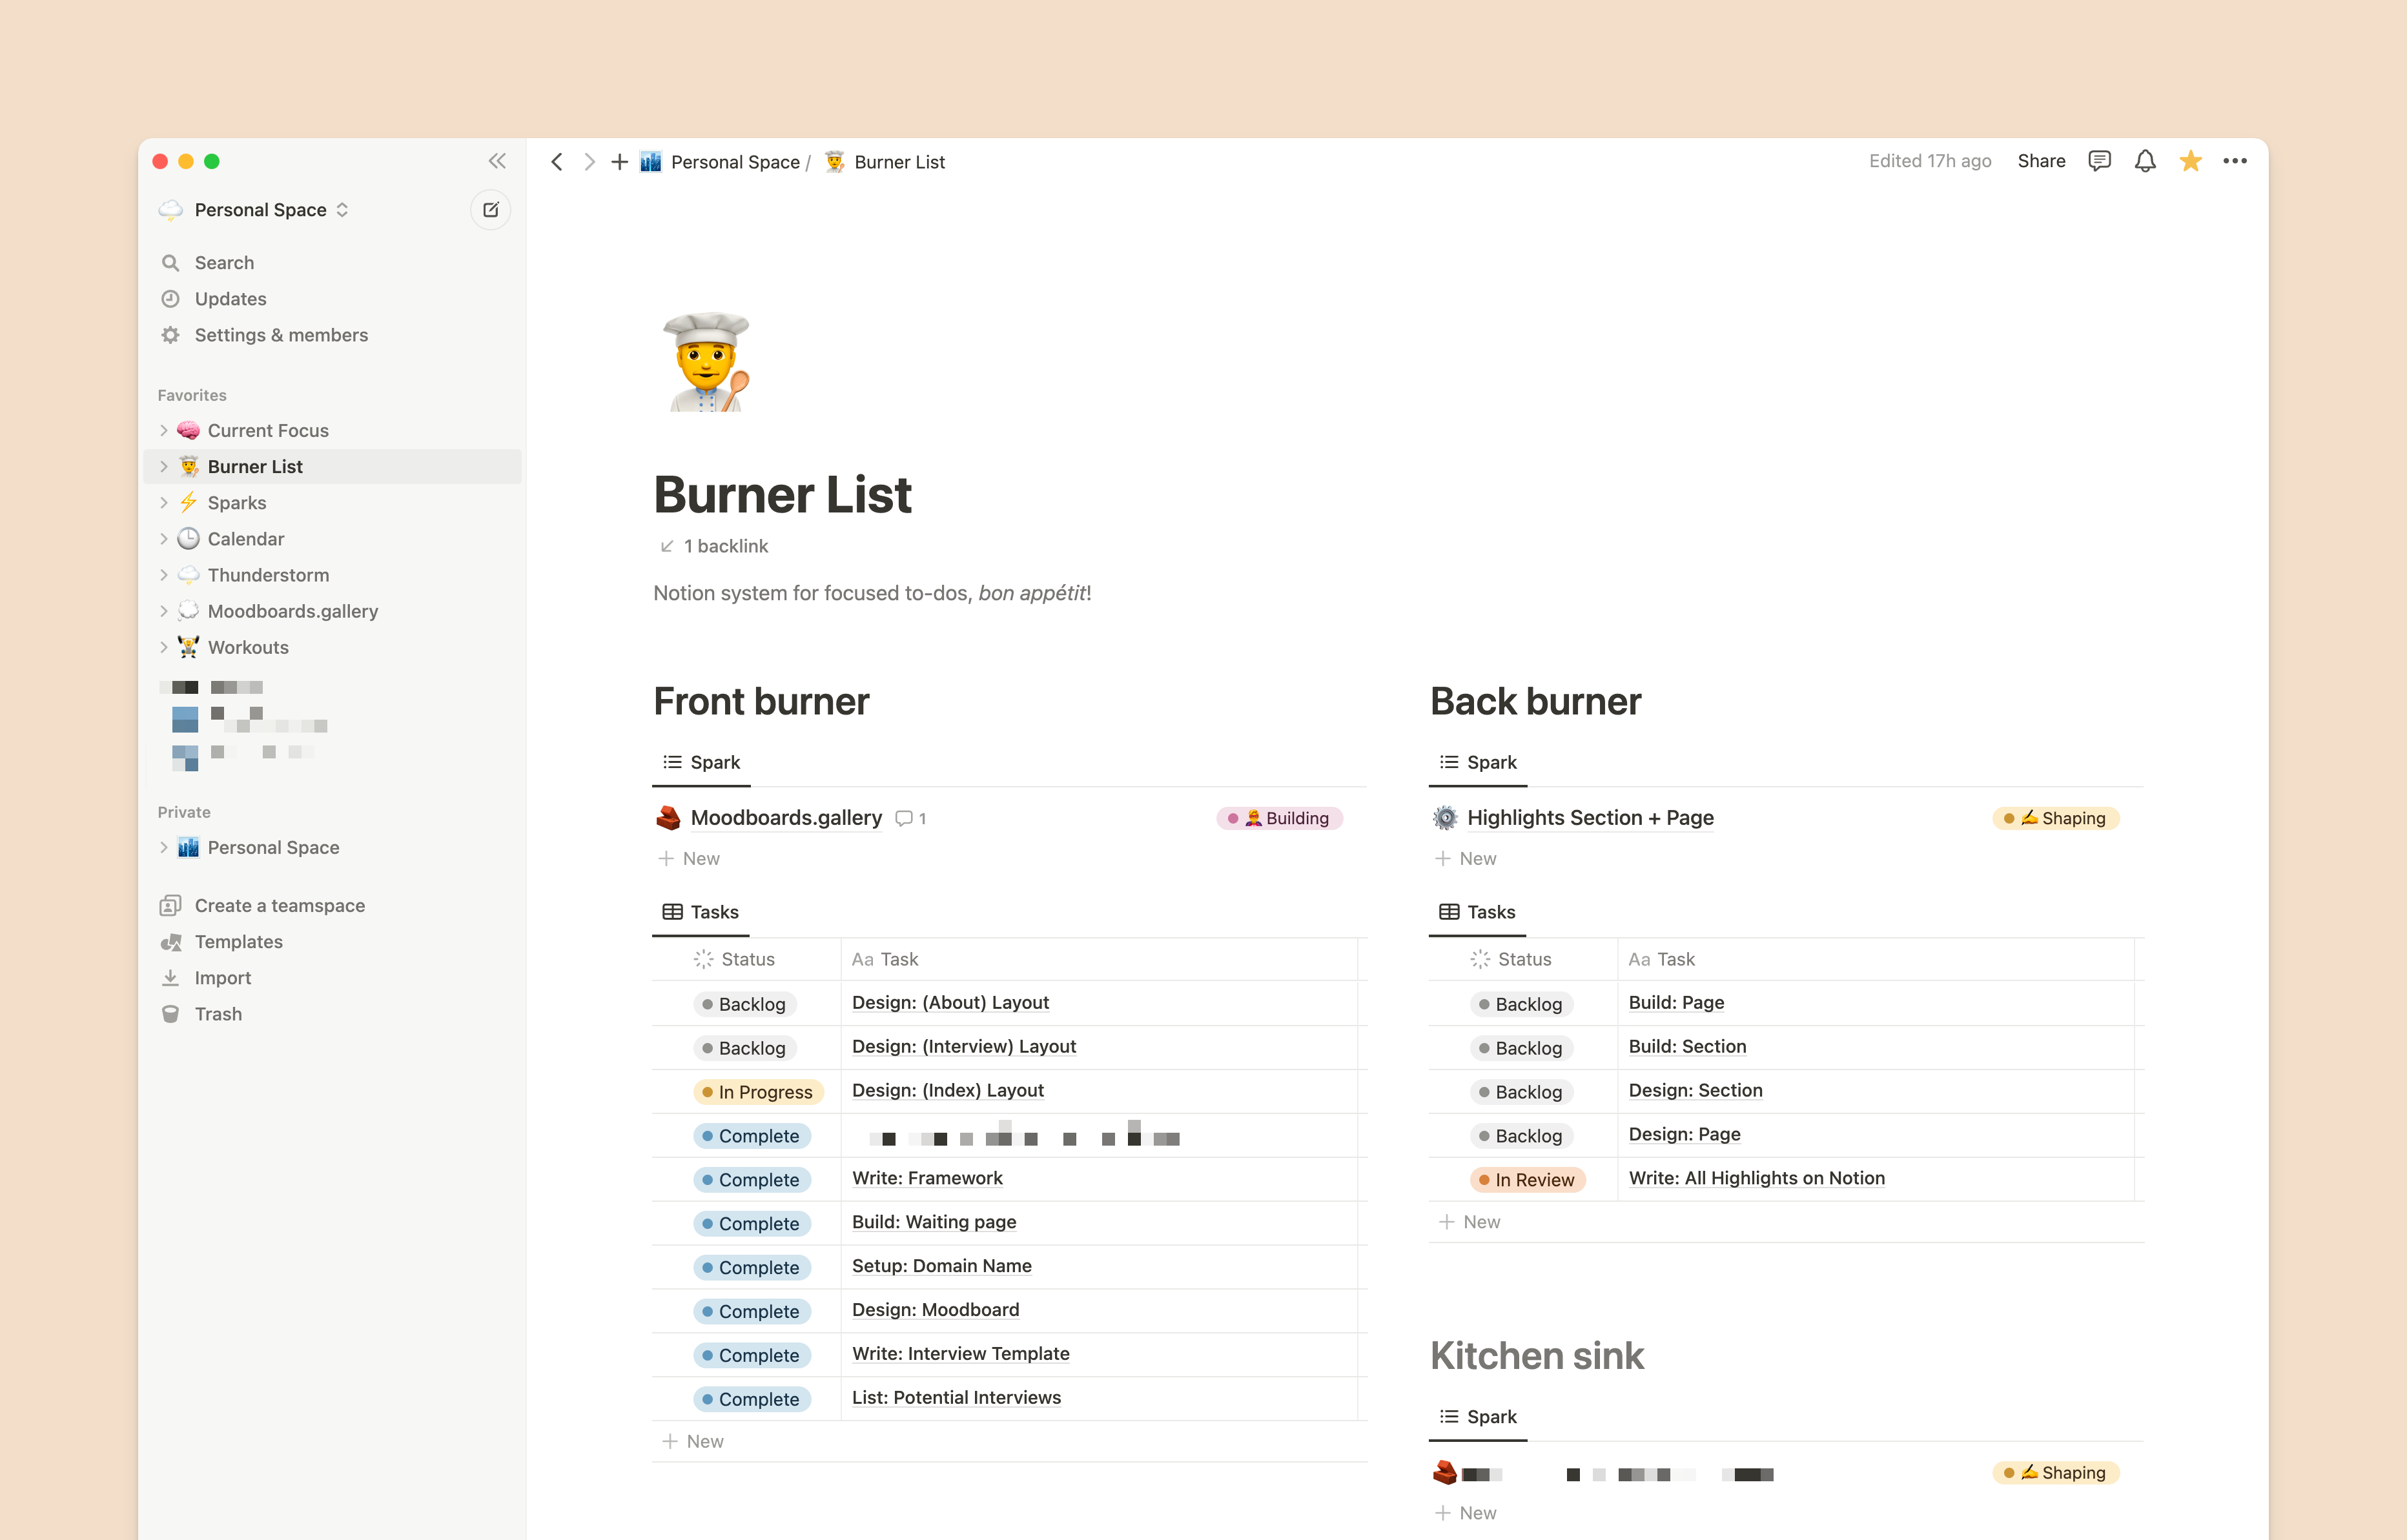
Task: Click the new page compose icon
Action: (x=490, y=210)
